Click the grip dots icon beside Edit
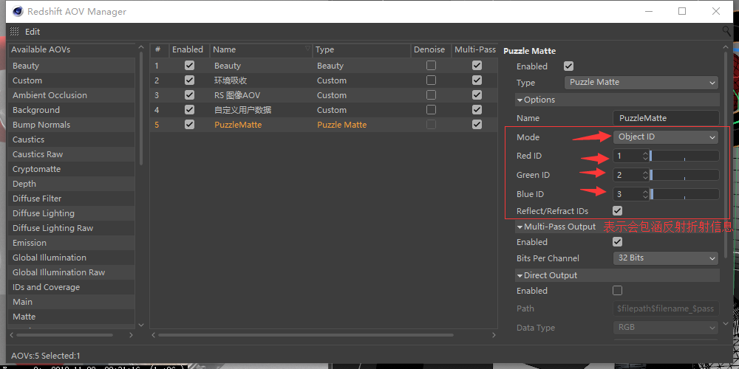This screenshot has height=369, width=739. [x=14, y=32]
